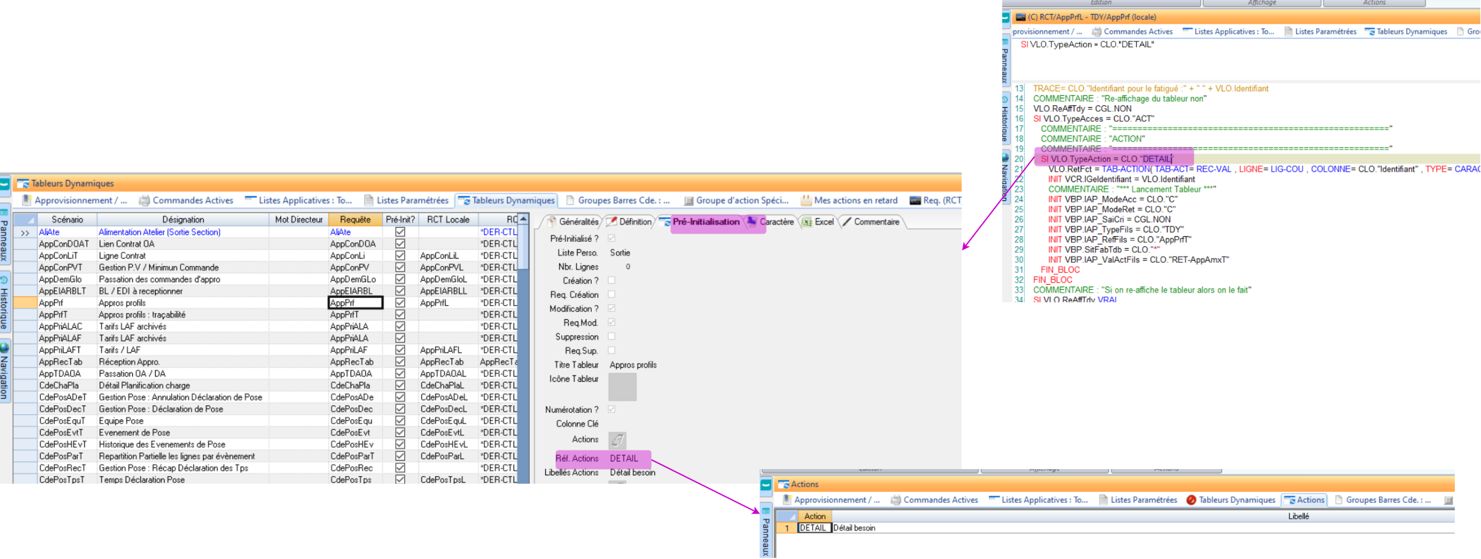Switch to the Définition tab
1481x559 pixels.
[x=629, y=222]
